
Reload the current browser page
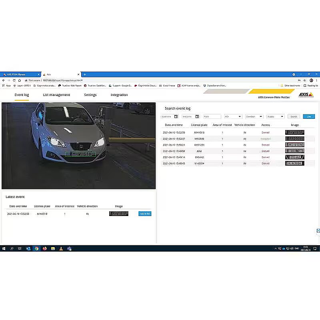[x=14, y=80]
